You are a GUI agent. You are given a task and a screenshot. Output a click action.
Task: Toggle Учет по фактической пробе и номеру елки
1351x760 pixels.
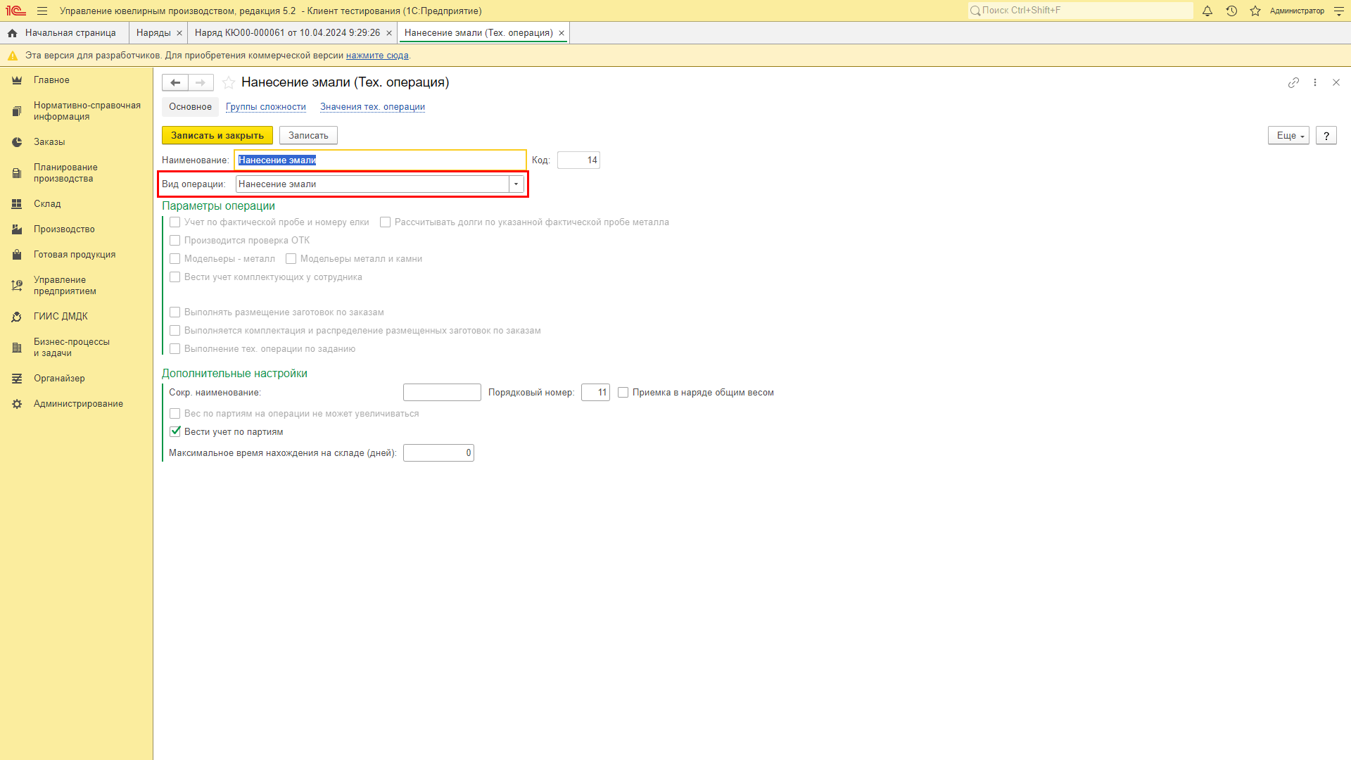(x=175, y=222)
